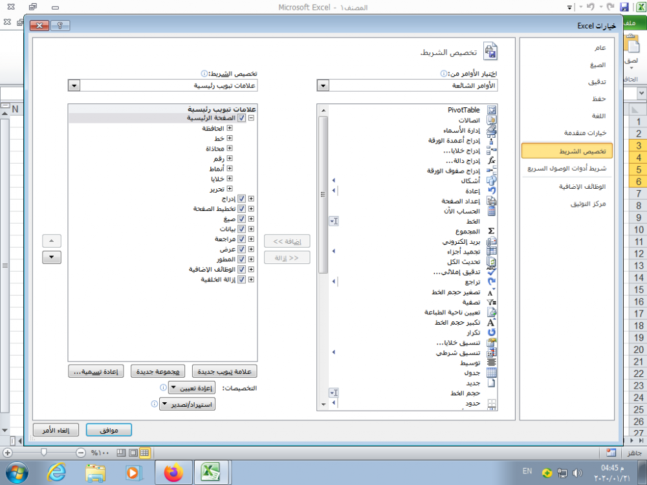This screenshot has height=485, width=647.
Task: Click the إعادة تسمية rename button
Action: [96, 372]
